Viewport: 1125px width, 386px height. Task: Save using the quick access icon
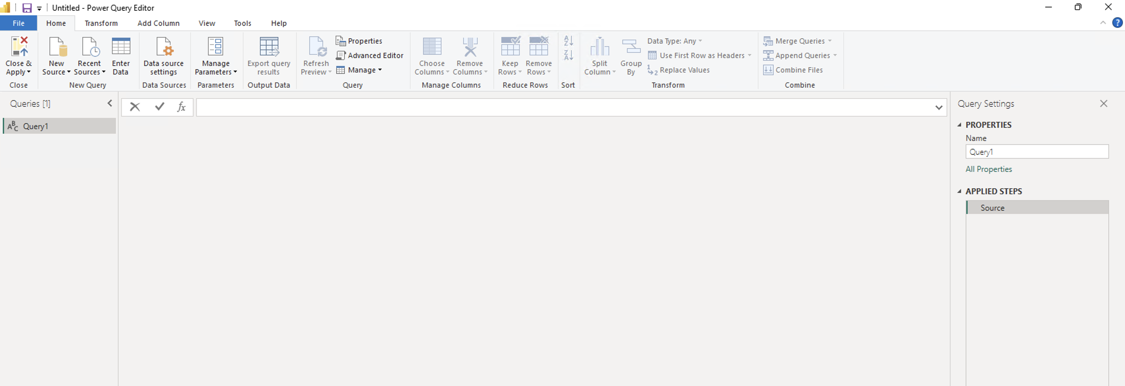coord(27,8)
